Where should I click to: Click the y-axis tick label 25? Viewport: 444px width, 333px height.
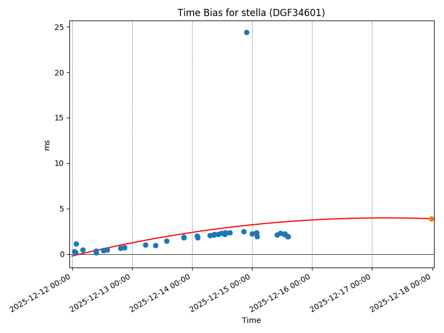[58, 27]
